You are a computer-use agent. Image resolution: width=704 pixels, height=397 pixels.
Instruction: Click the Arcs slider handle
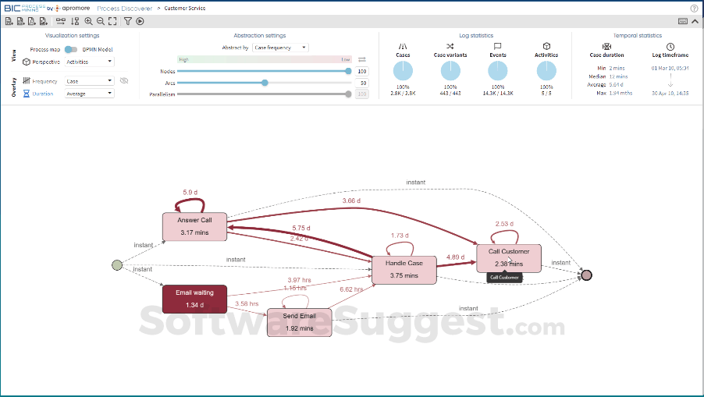(x=265, y=83)
